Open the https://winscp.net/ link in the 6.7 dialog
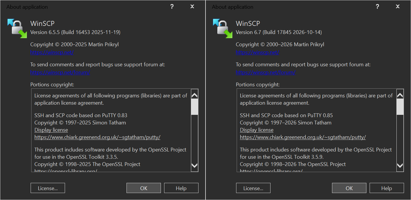This screenshot has width=411, height=200. [x=258, y=52]
